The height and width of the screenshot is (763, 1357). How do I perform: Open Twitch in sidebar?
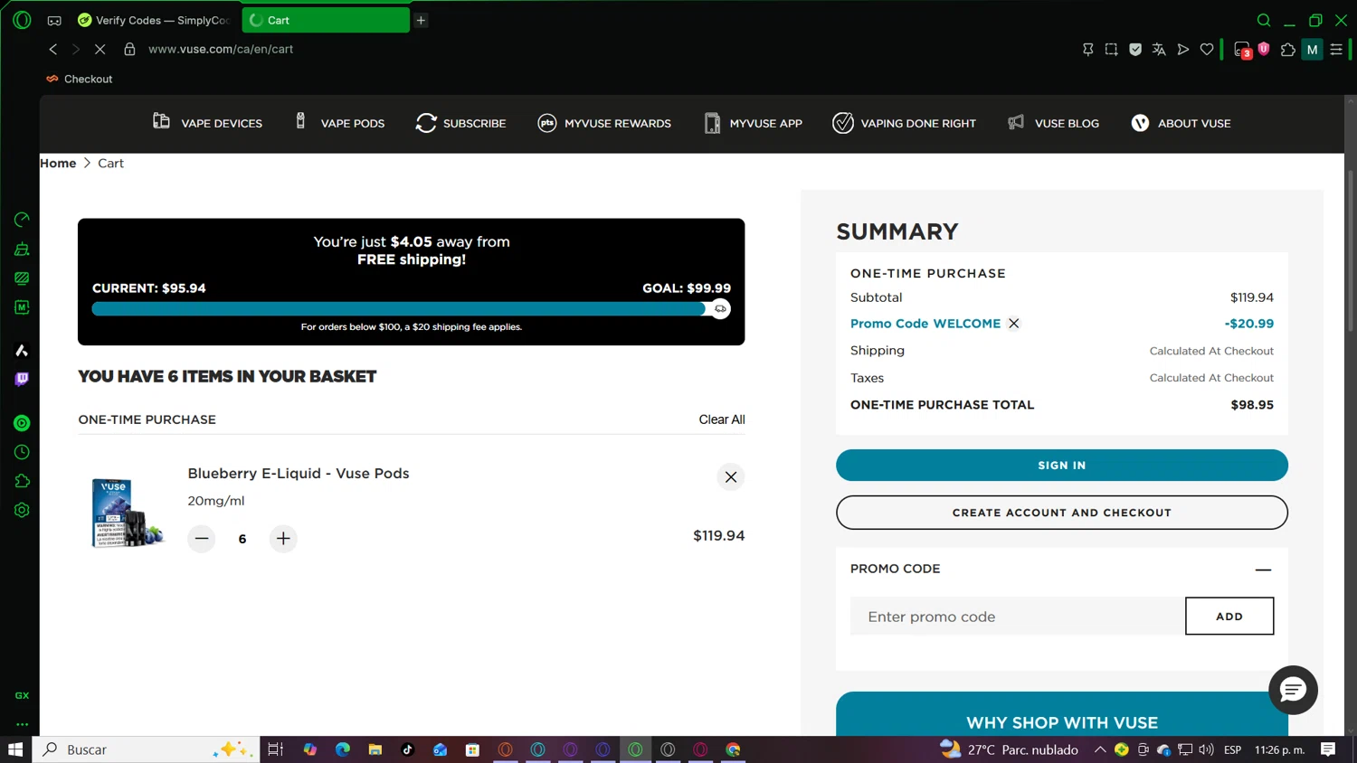tap(22, 380)
